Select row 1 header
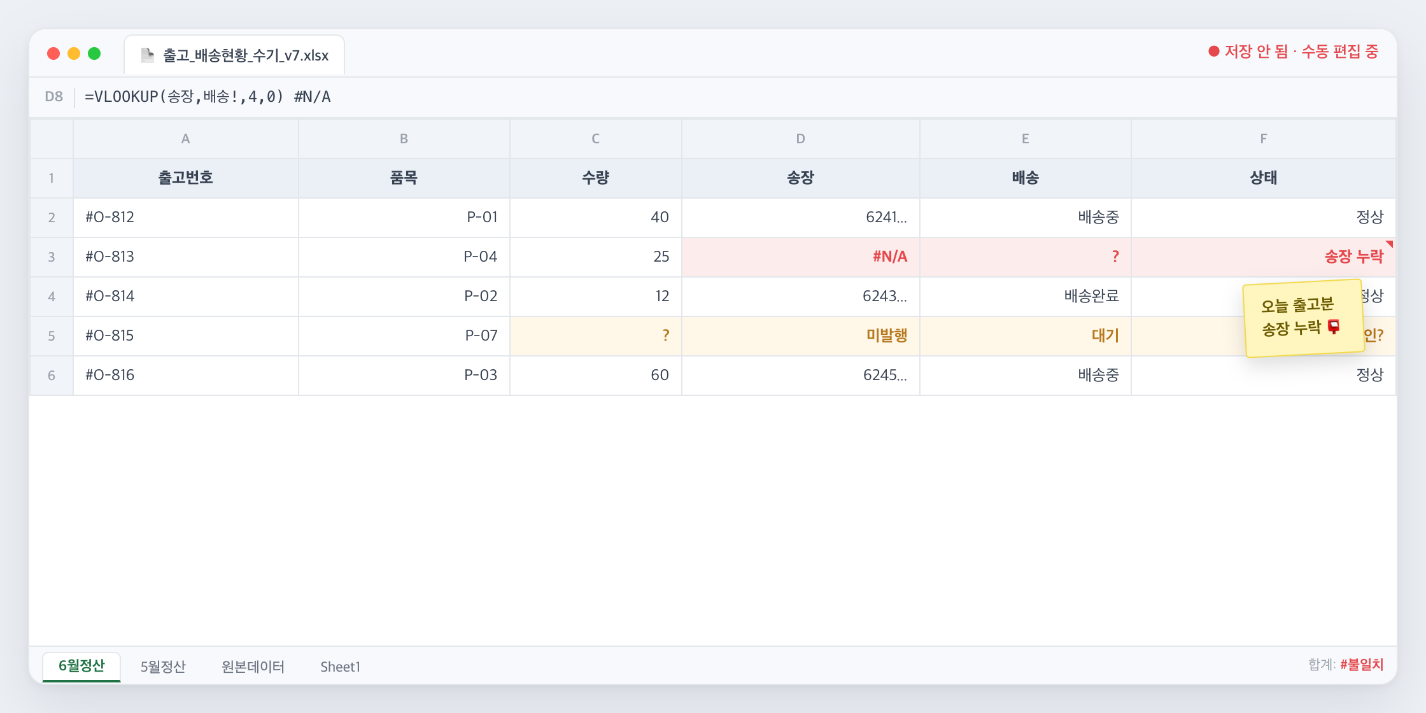Screen dimensions: 1426x713 (52, 178)
